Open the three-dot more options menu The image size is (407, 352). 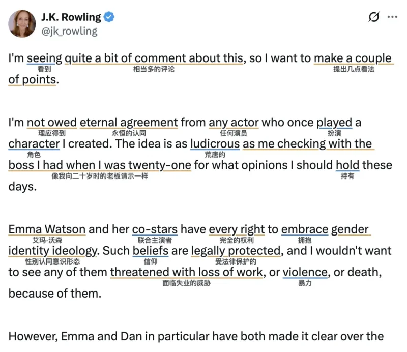click(x=392, y=17)
